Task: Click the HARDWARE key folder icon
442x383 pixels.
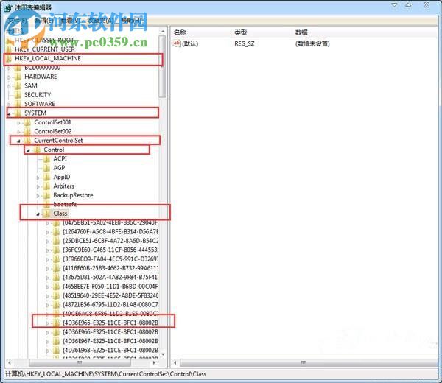Action: 18,77
